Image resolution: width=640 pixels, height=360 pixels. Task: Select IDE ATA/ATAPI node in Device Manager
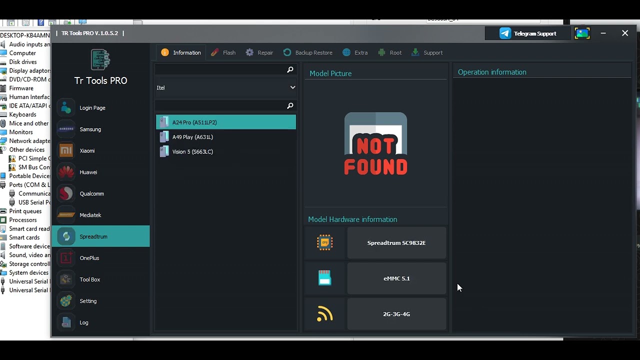pos(29,105)
